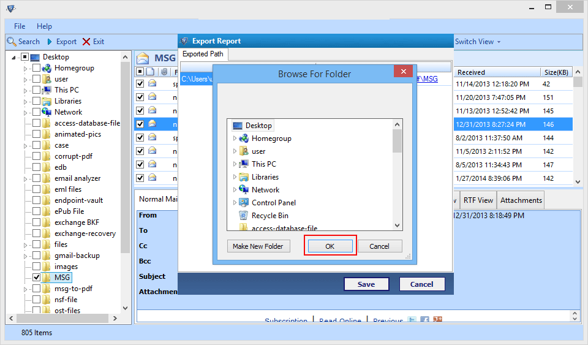
Task: Click envelope icon of 11/14/2013 message row
Action: [153, 83]
